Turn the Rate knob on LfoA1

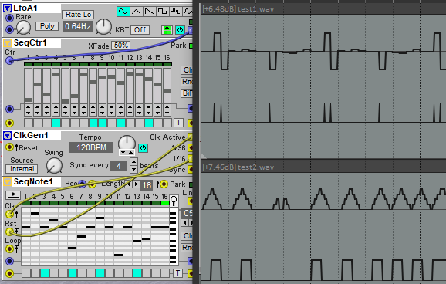(23, 28)
